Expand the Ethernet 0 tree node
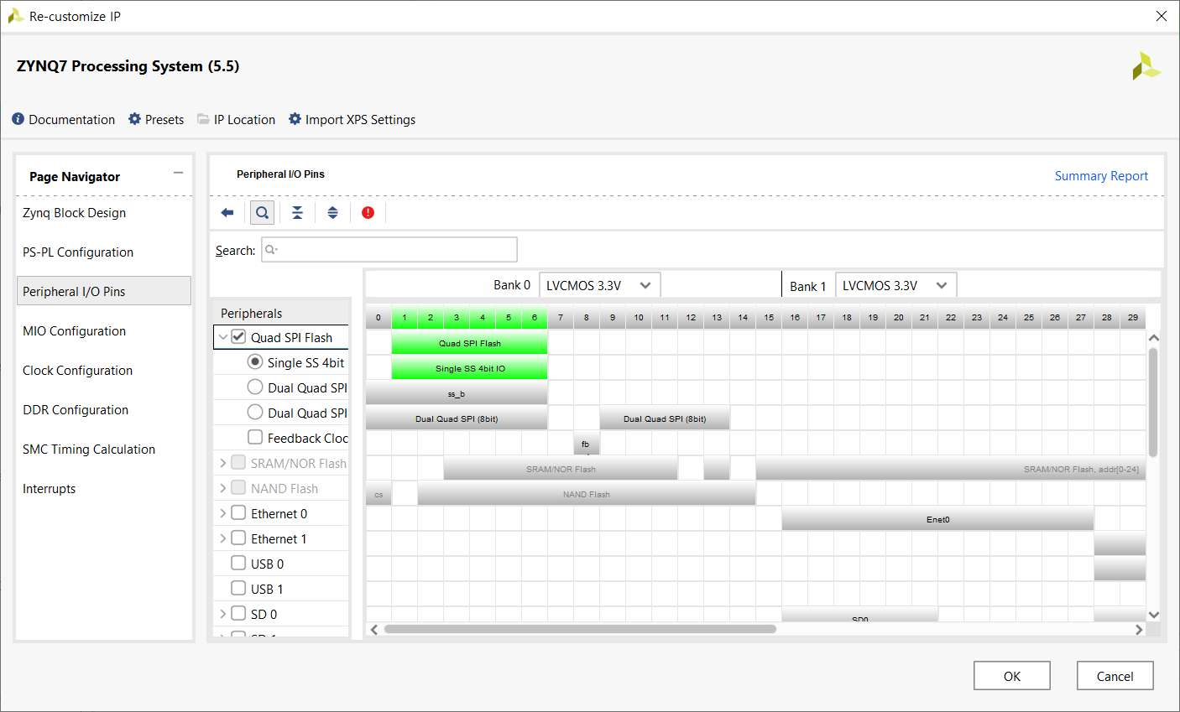The height and width of the screenshot is (712, 1180). 222,513
